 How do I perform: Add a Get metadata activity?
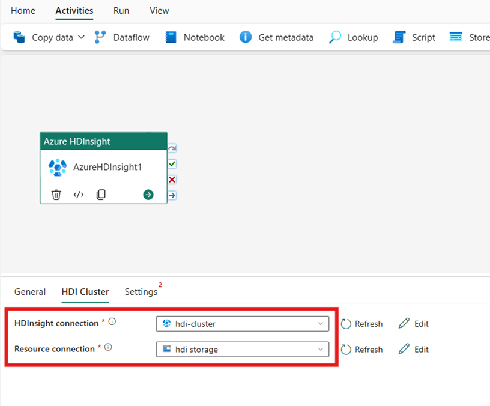tap(277, 37)
